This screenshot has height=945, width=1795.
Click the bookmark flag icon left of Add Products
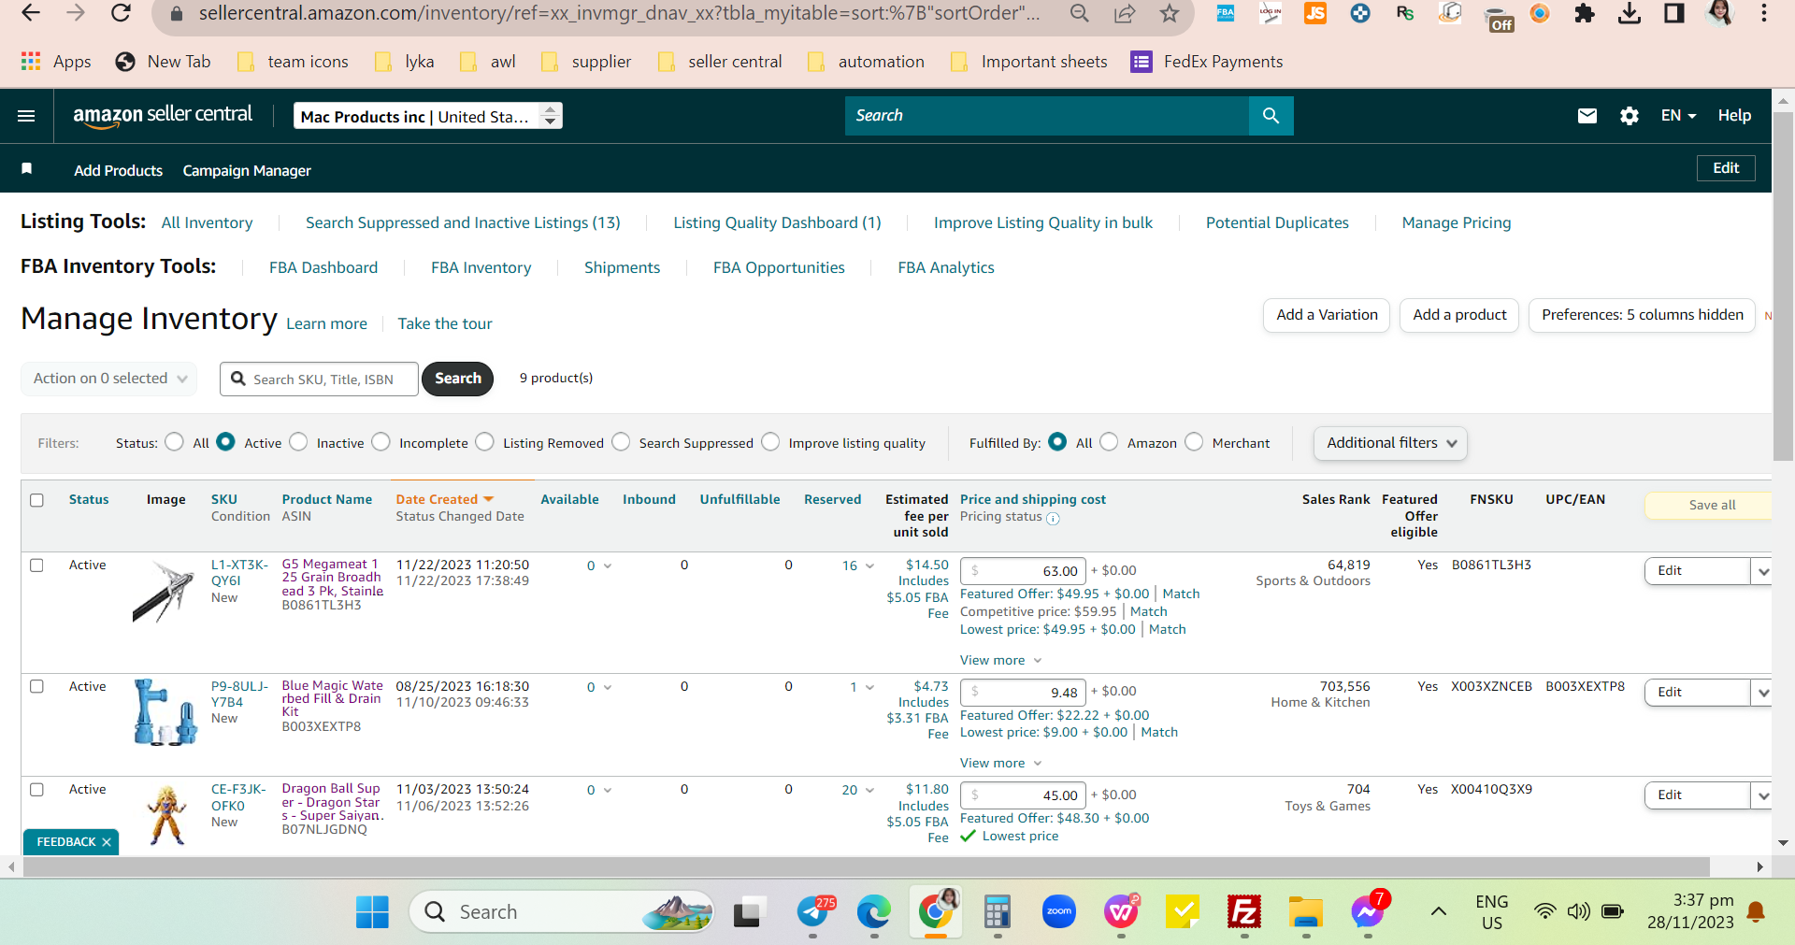pos(26,169)
